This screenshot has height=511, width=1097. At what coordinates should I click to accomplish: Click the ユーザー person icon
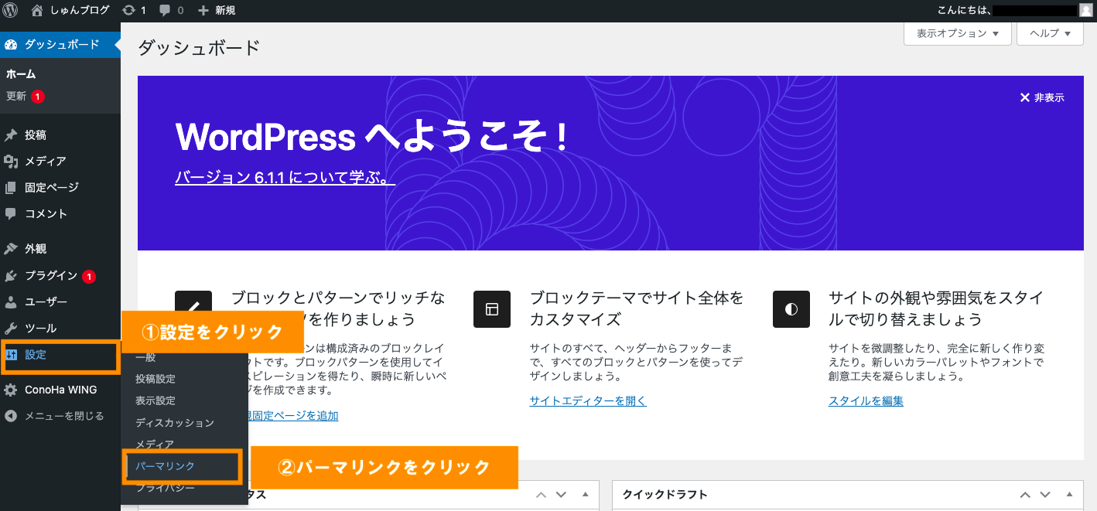11,302
